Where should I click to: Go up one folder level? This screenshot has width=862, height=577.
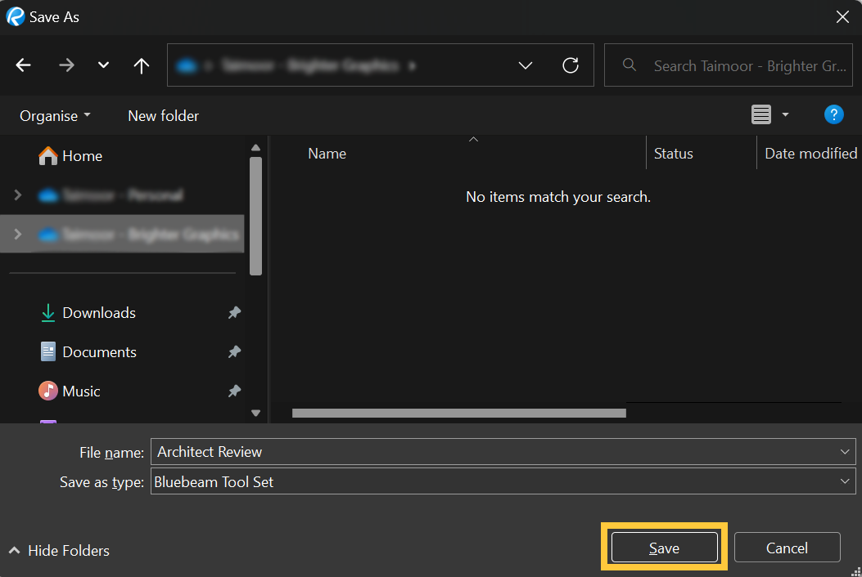click(141, 65)
